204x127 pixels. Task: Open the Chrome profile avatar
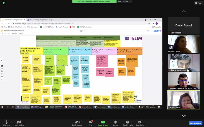[x=157, y=23]
